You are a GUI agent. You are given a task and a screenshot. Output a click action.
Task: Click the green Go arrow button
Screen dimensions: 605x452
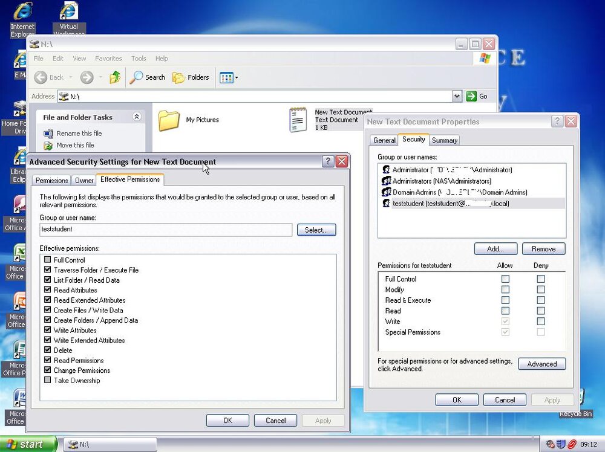click(x=471, y=96)
